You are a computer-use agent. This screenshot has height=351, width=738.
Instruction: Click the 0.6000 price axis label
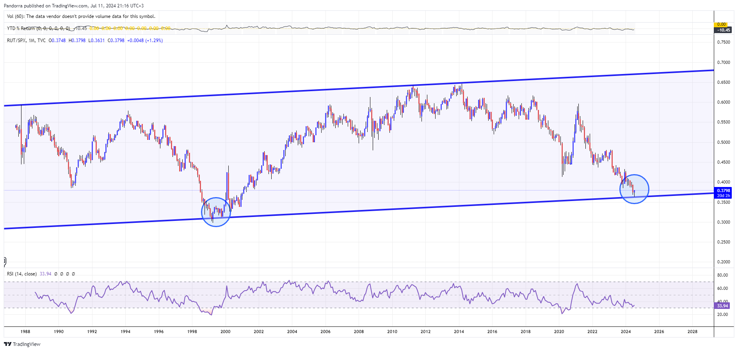click(723, 102)
